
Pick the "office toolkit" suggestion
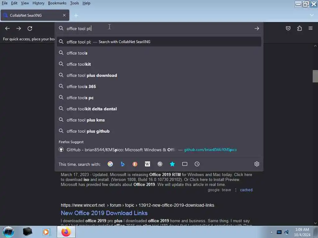click(x=159, y=64)
